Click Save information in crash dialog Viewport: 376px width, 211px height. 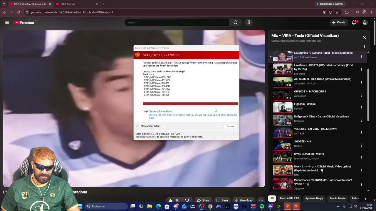pyautogui.click(x=190, y=114)
